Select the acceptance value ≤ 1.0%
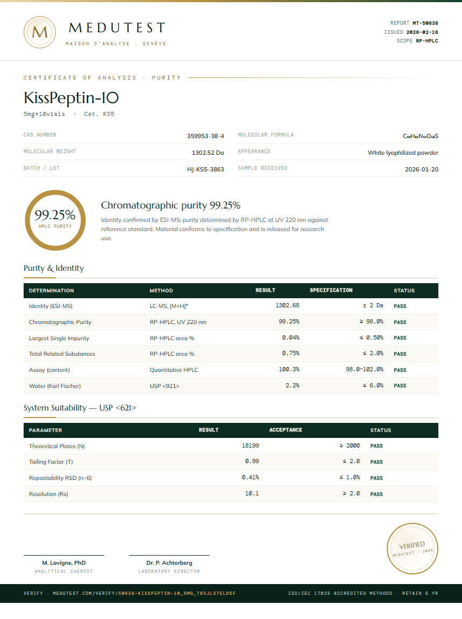The image size is (462, 619). point(350,478)
